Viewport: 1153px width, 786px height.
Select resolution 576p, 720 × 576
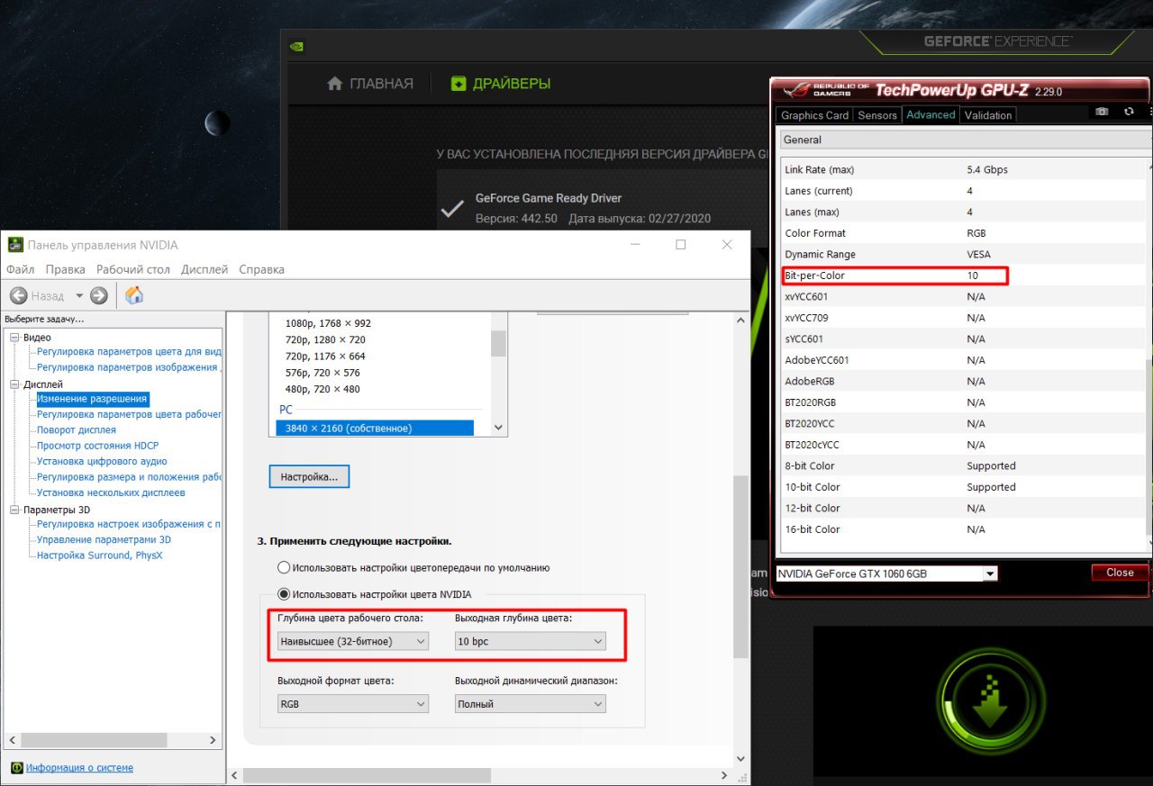322,373
